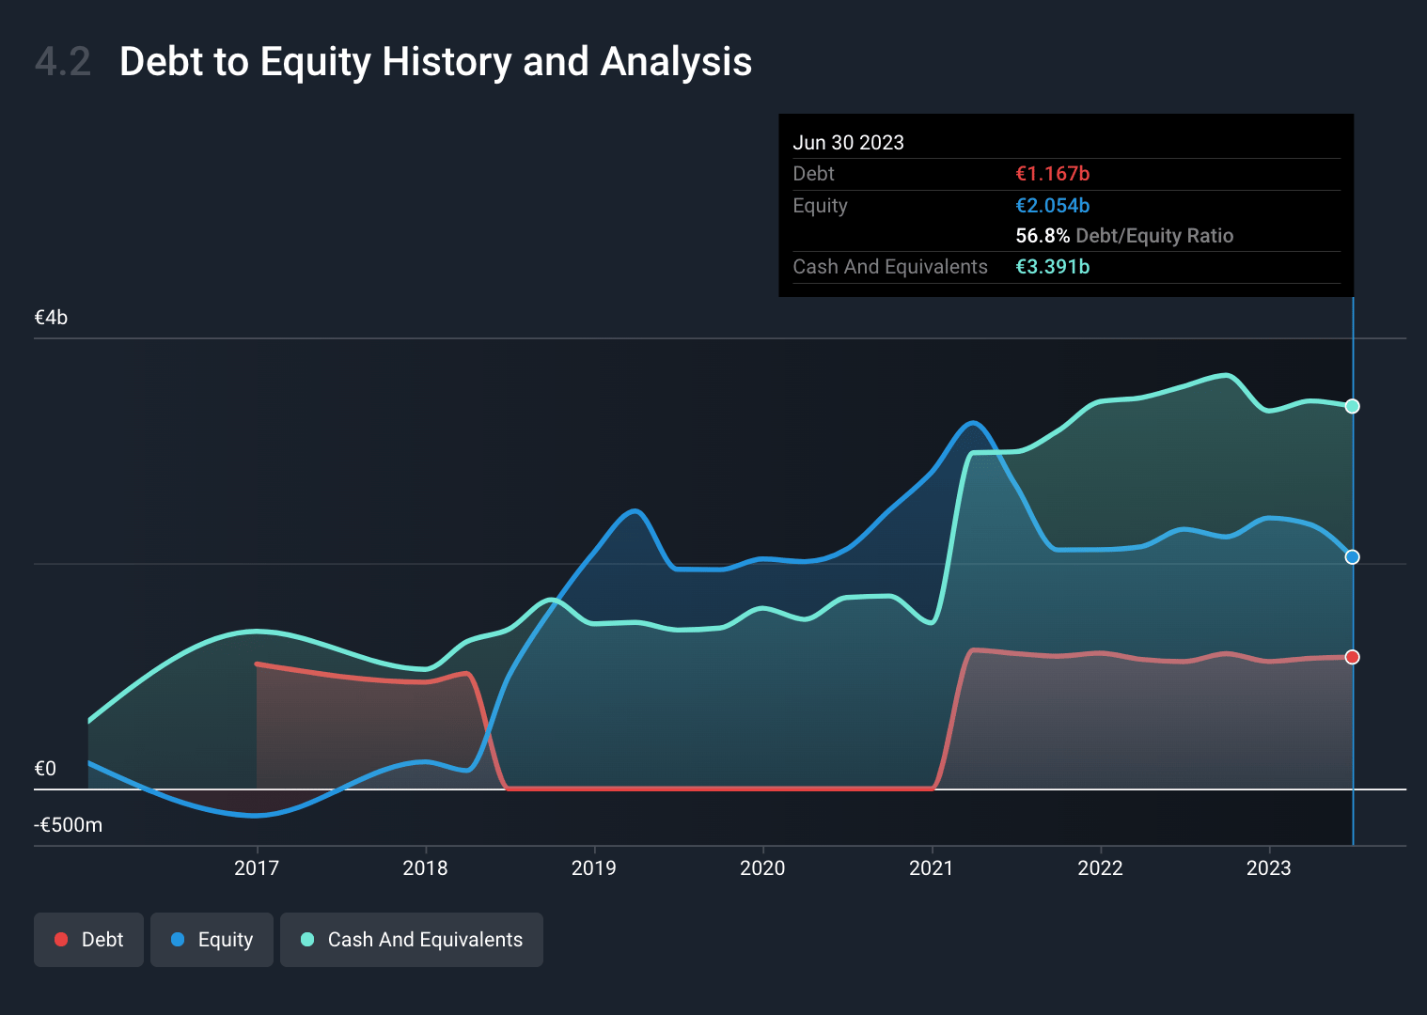Click the 2019 x-axis label
This screenshot has width=1427, height=1015.
[x=594, y=868]
